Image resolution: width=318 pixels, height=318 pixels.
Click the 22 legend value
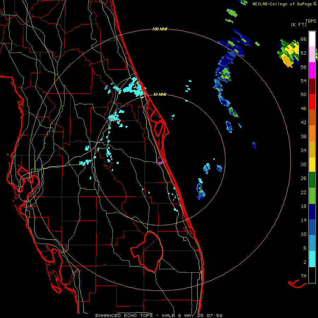coord(304,192)
